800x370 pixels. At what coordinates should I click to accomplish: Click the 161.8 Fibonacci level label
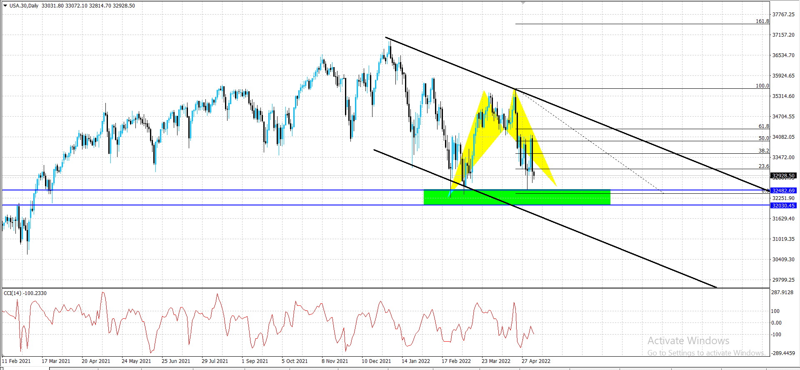[762, 21]
